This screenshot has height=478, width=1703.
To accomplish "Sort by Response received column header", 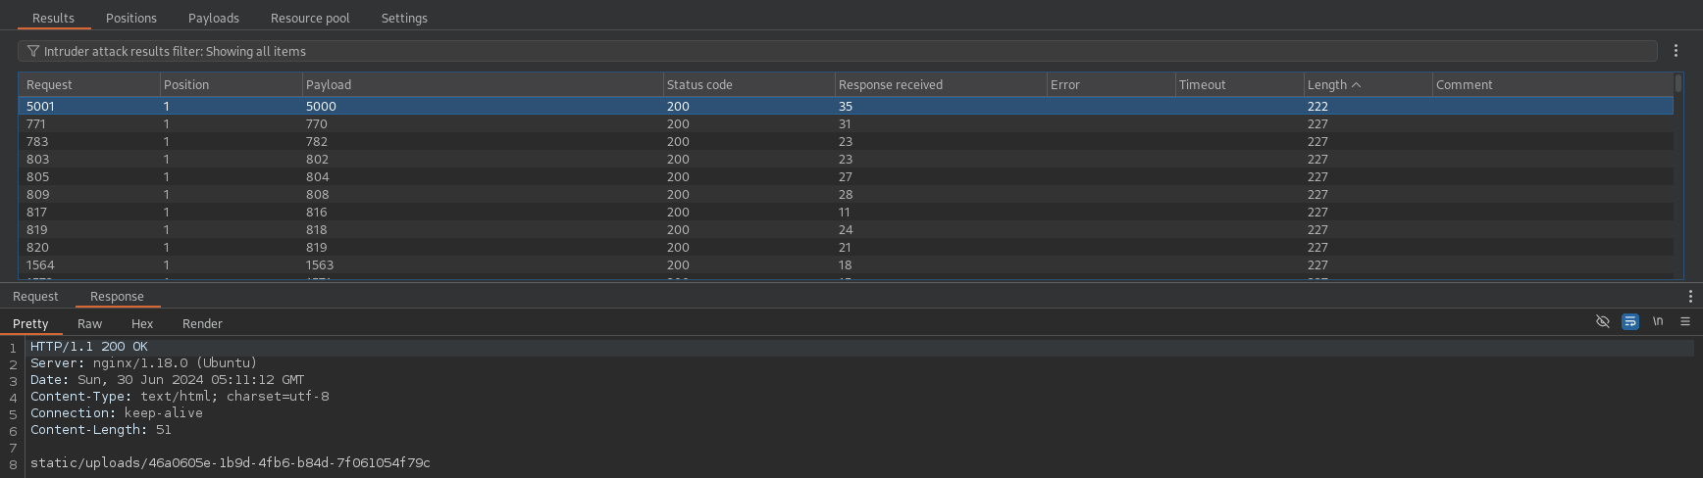I will 890,85.
